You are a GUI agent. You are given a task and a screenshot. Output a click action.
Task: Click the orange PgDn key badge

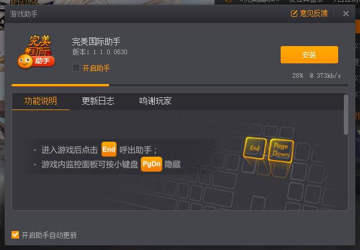pos(151,164)
